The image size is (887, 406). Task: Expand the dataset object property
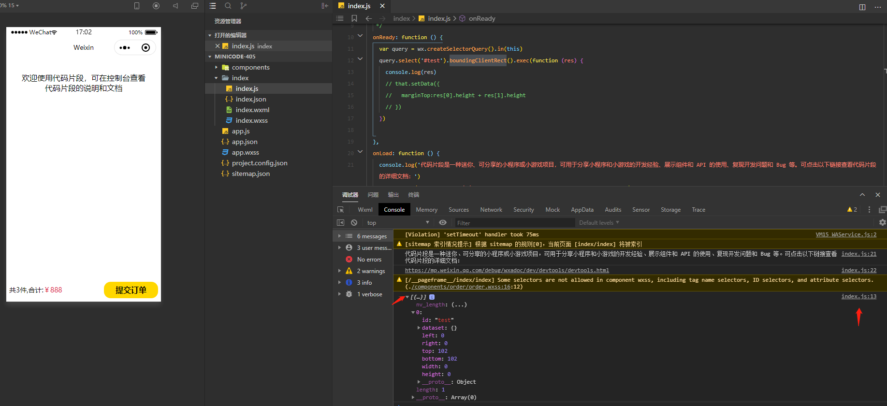419,328
